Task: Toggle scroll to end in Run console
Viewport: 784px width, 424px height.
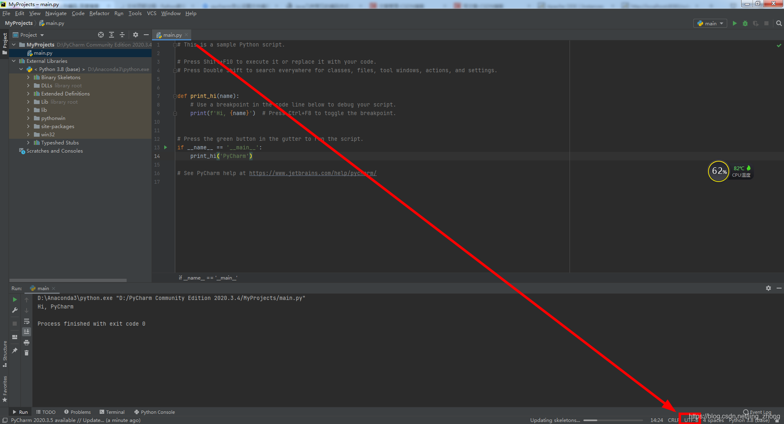Action: (x=27, y=331)
